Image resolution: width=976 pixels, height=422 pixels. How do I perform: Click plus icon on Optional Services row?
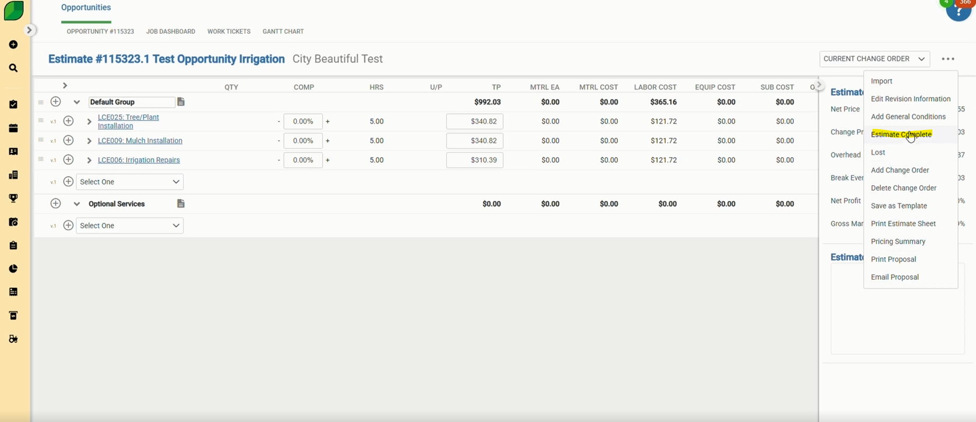[56, 204]
